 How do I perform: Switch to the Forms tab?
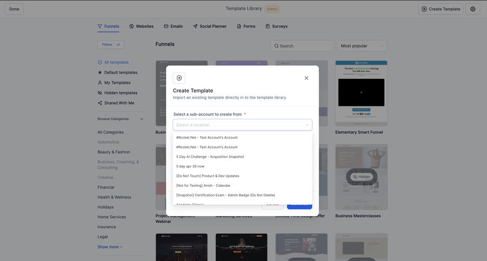coord(246,26)
